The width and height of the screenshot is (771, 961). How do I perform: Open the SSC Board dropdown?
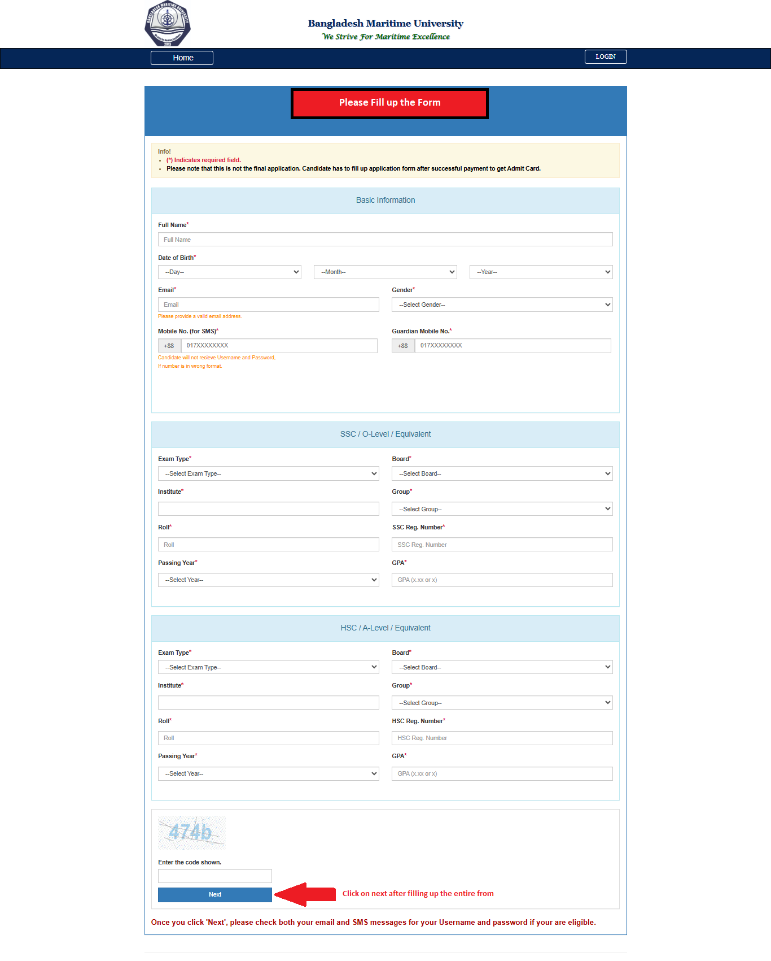coord(502,474)
